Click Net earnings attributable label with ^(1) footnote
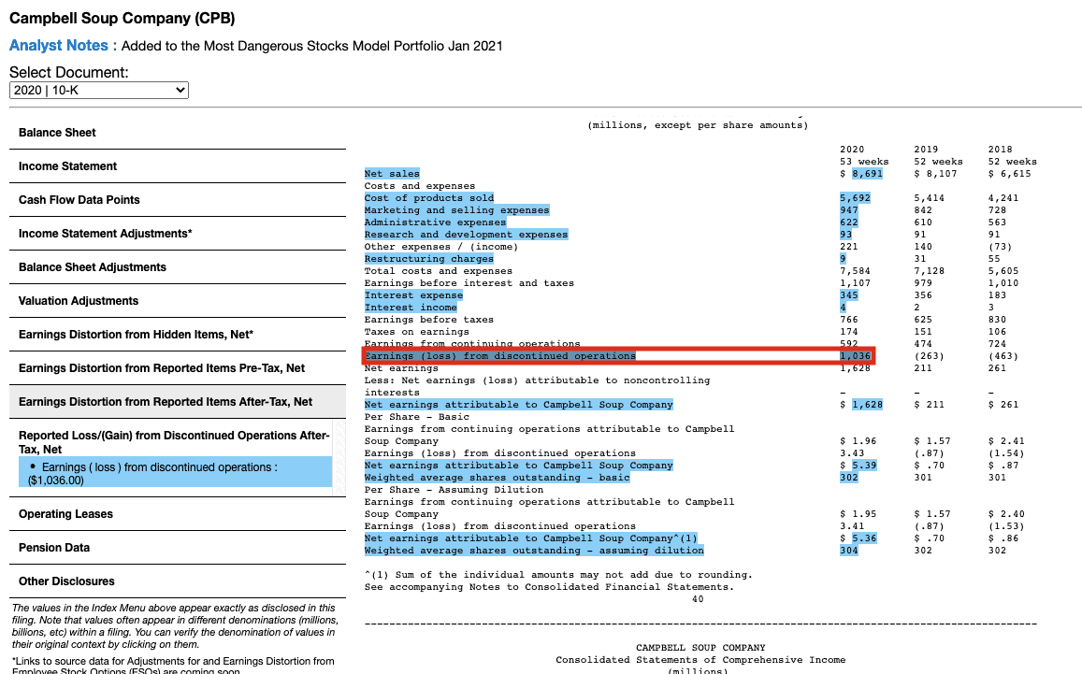The width and height of the screenshot is (1082, 674). pyautogui.click(x=531, y=538)
